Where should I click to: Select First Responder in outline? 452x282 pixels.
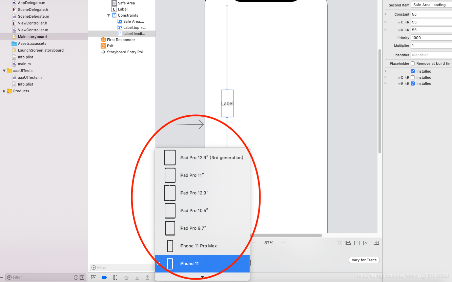click(121, 40)
